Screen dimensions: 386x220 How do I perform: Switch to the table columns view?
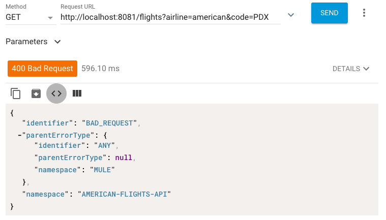point(77,93)
